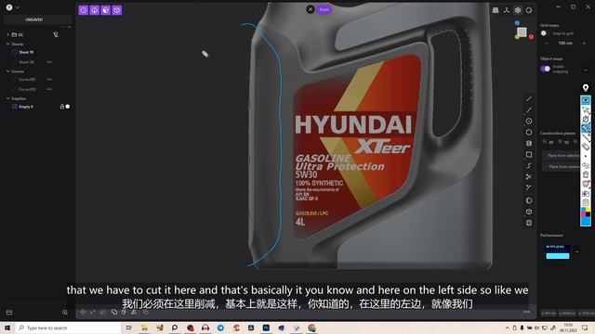Collapse the Empties group
The width and height of the screenshot is (595, 334).
pos(8,98)
